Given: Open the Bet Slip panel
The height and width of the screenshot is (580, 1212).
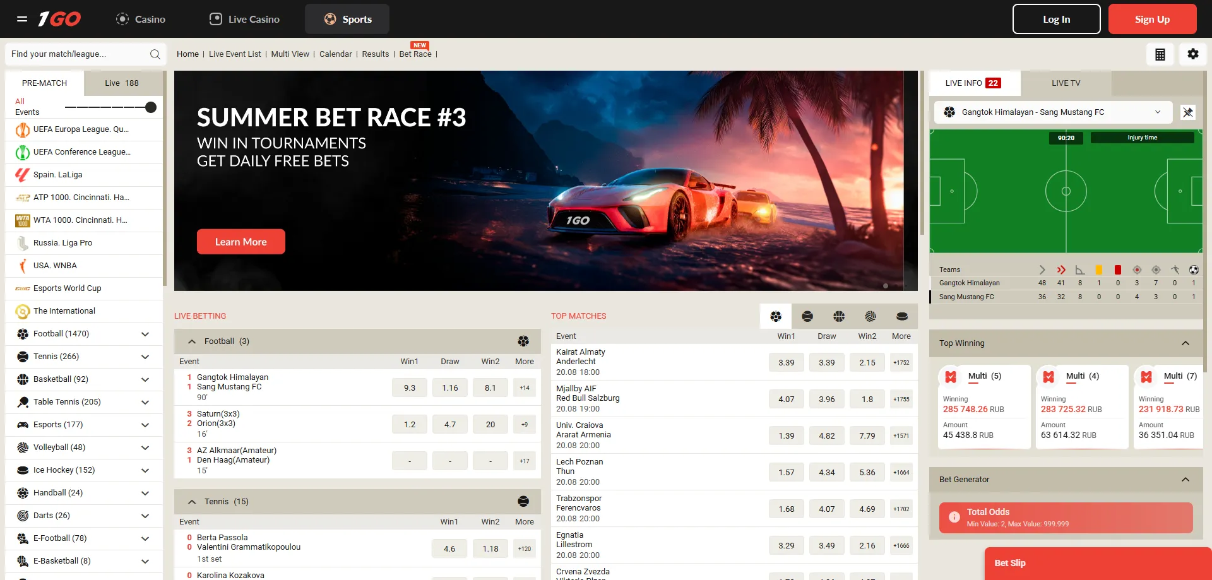Looking at the screenshot, I should click(1098, 564).
